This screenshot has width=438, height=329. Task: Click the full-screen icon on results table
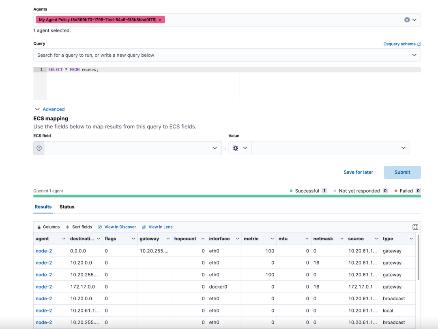415,227
